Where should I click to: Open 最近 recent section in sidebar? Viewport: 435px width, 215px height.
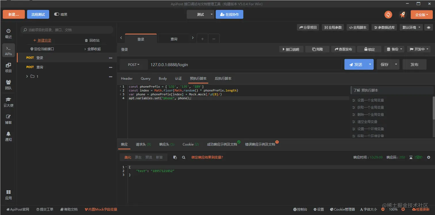pos(8,34)
